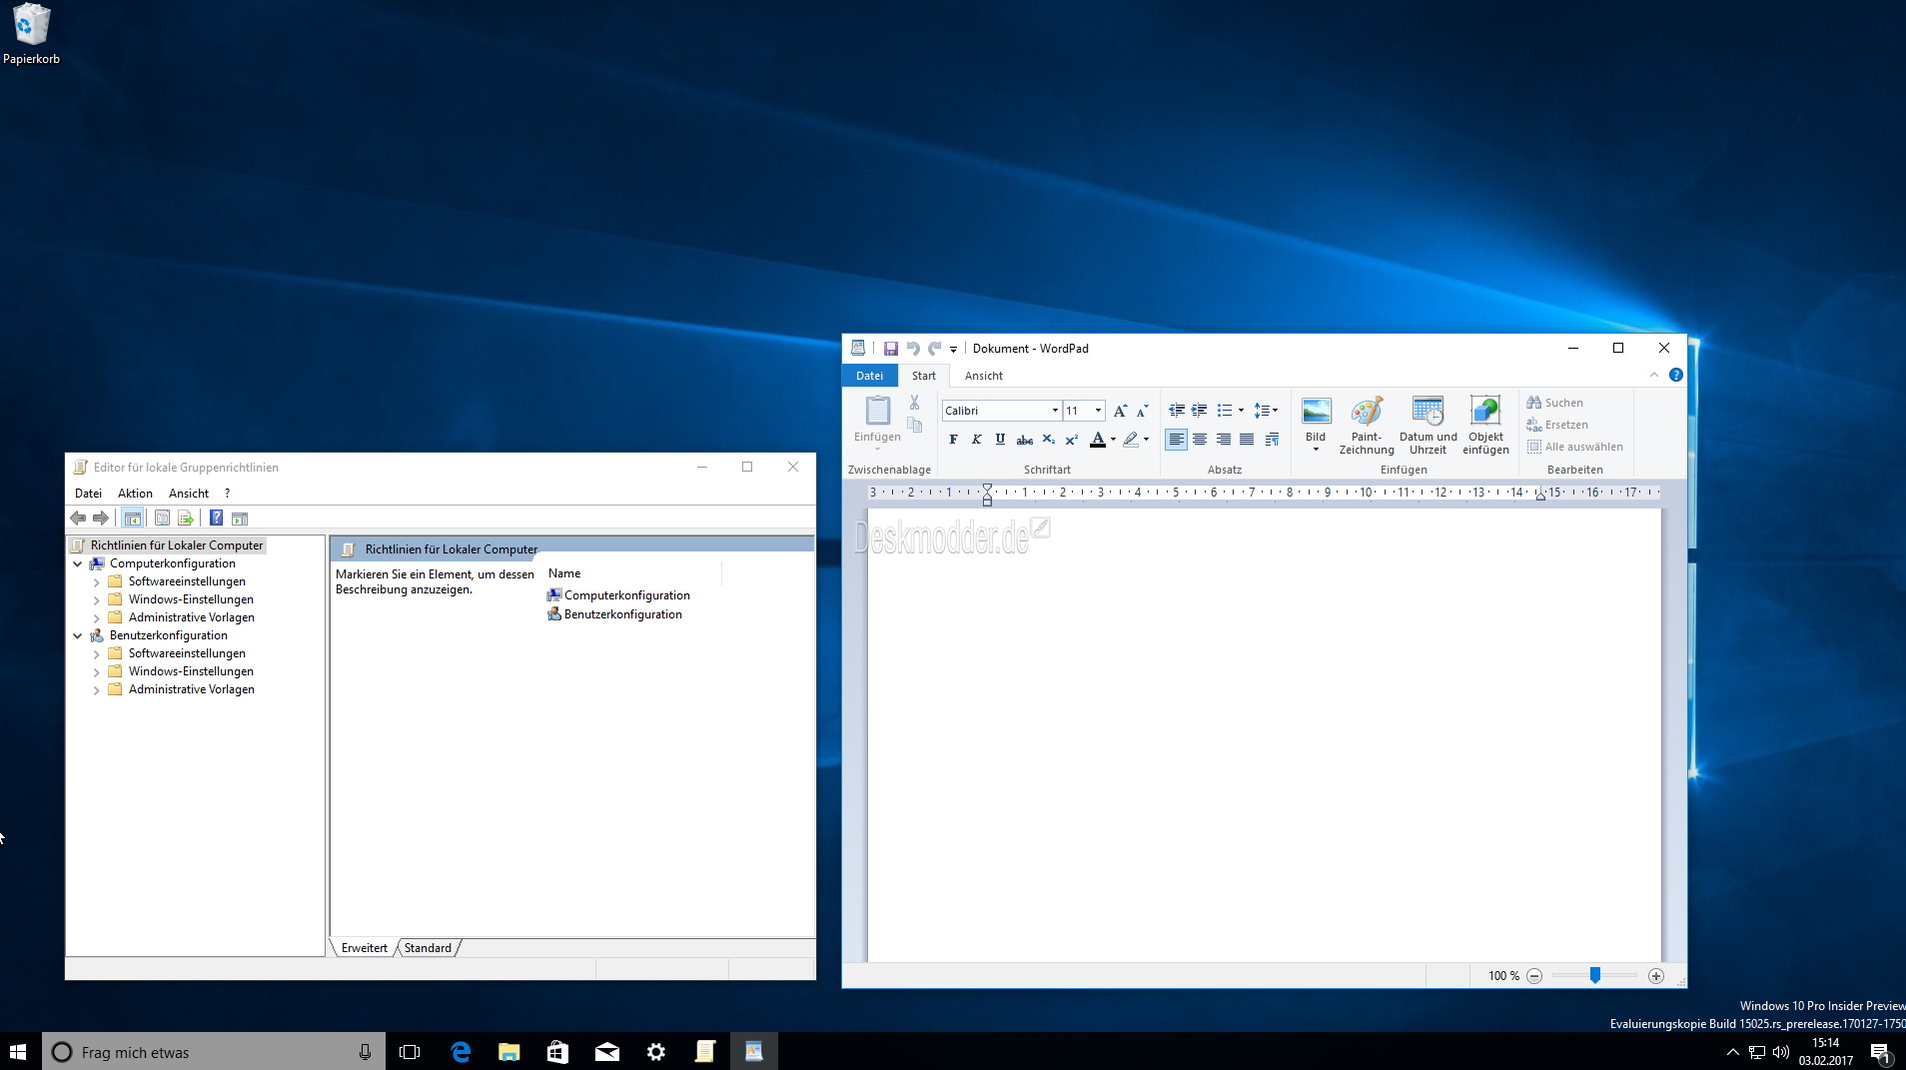Open Microsoft Edge from the taskbar
Image resolution: width=1906 pixels, height=1070 pixels.
point(461,1052)
